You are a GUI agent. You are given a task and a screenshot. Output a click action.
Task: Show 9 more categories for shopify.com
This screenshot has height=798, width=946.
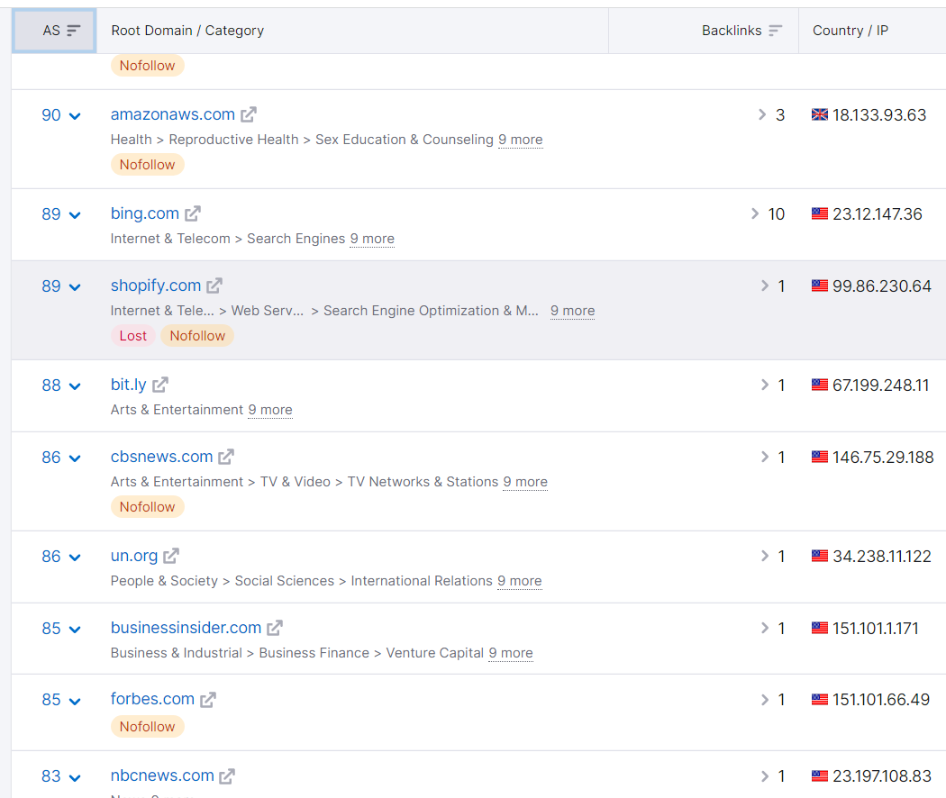(x=572, y=312)
